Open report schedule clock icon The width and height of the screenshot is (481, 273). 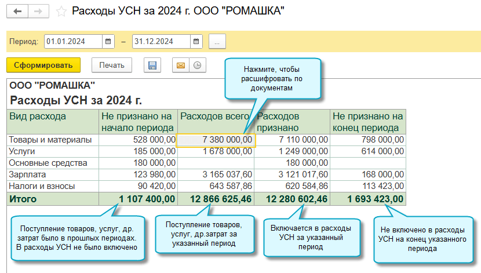point(197,65)
